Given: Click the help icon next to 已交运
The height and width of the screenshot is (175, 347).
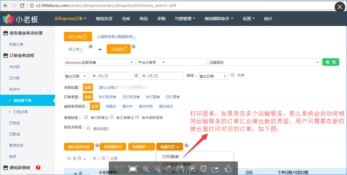Looking at the screenshot, I should coord(134,47).
